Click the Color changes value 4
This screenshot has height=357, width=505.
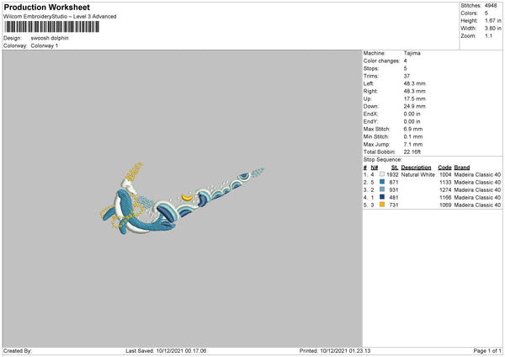coord(405,61)
